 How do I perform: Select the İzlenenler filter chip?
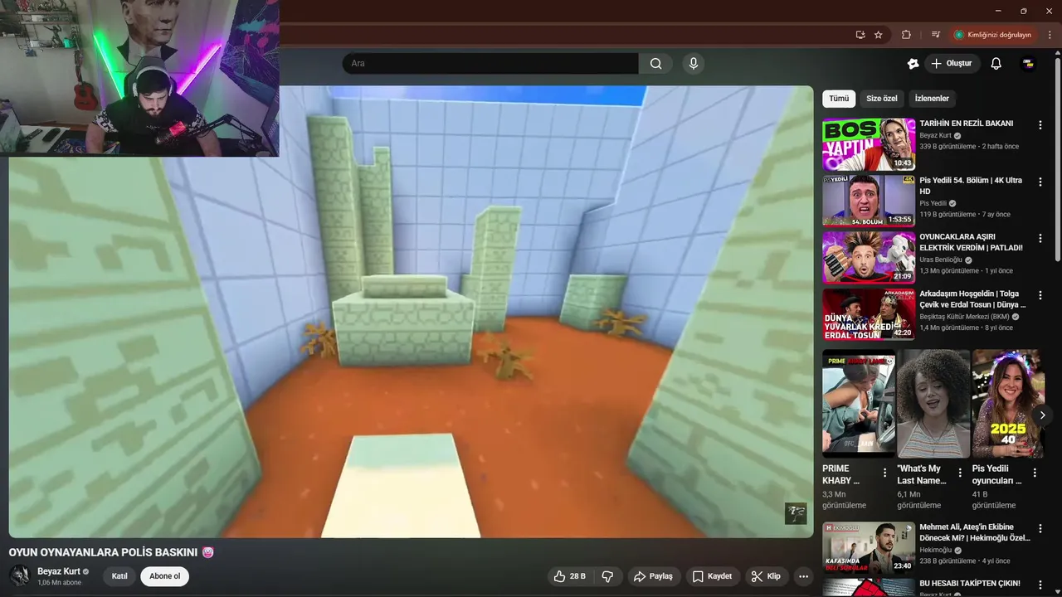coord(932,99)
